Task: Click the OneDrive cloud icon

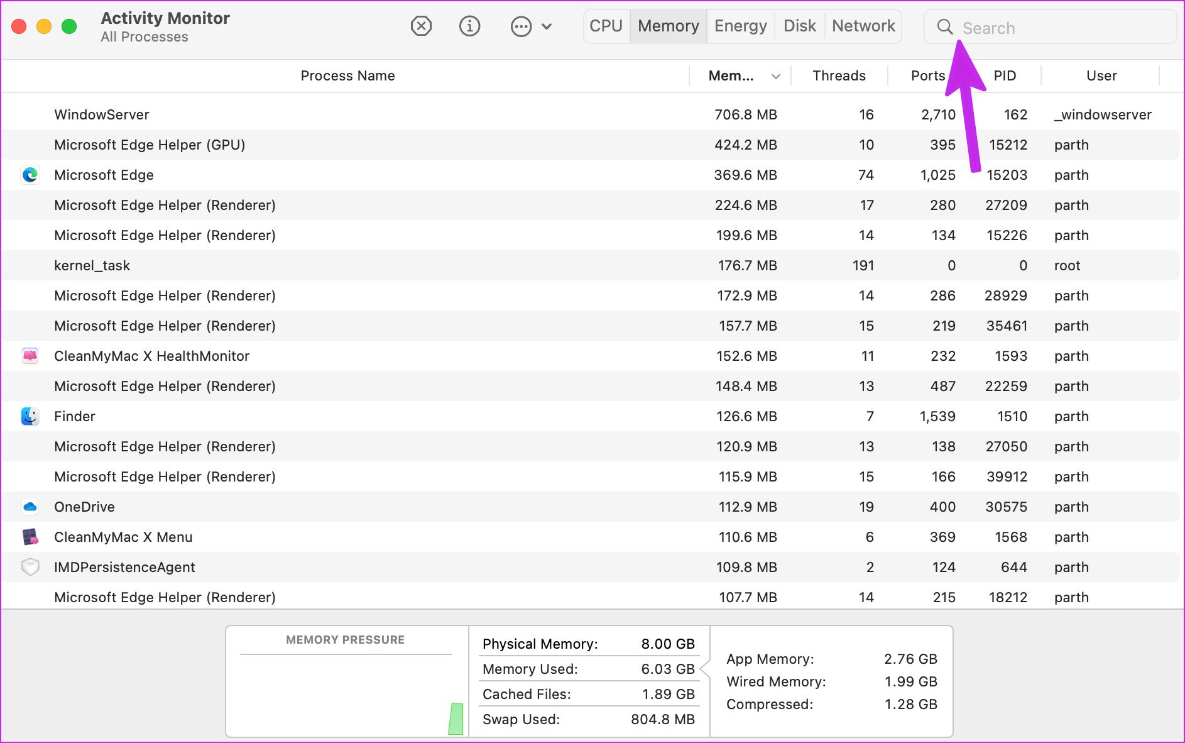Action: coord(30,507)
